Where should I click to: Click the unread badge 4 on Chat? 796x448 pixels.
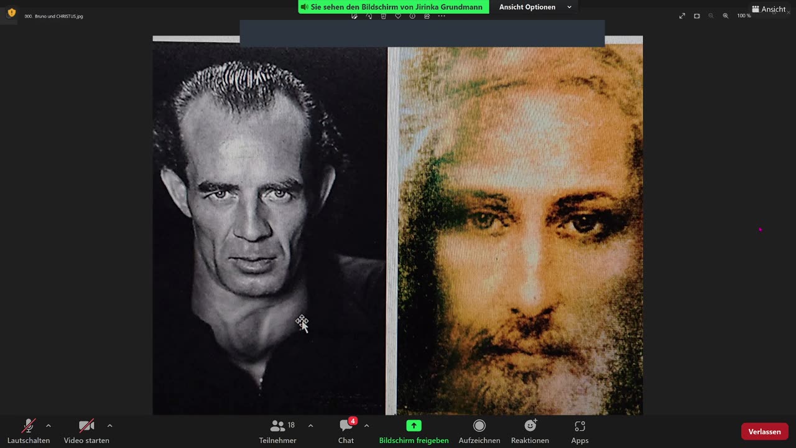click(353, 421)
